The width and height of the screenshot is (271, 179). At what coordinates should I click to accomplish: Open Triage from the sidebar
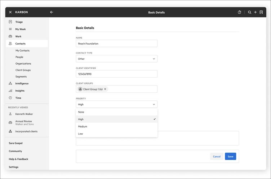click(x=19, y=22)
